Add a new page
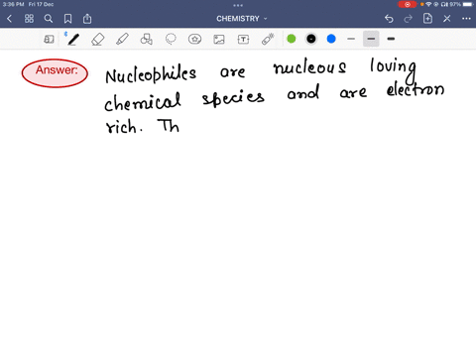 pyautogui.click(x=427, y=19)
